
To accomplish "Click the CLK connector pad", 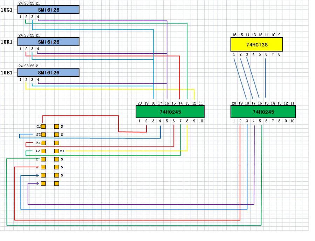I will point(43,126).
